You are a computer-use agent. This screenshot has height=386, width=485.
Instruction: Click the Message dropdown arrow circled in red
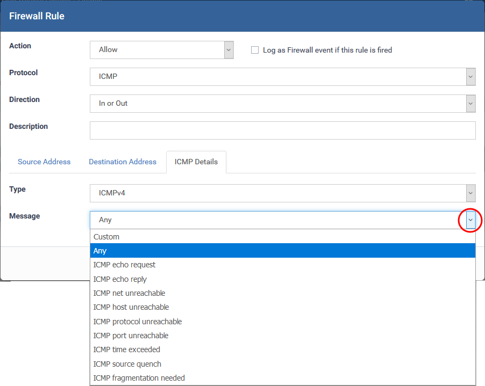(470, 220)
